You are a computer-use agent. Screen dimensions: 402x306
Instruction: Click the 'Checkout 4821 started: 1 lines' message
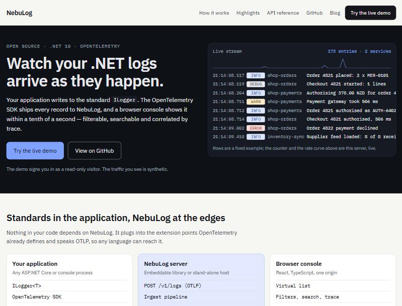pos(346,84)
